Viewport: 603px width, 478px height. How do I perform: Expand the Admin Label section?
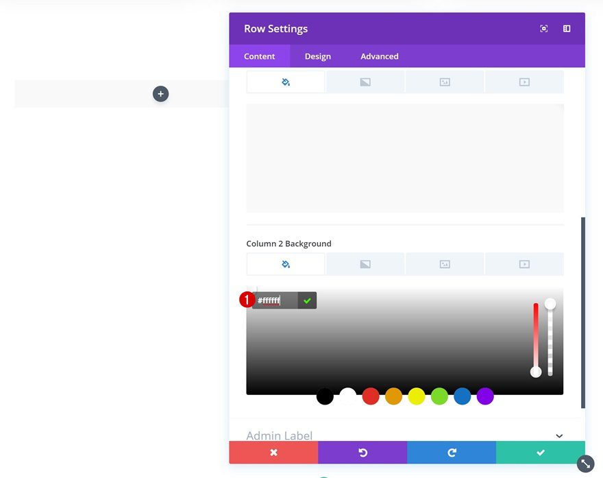[558, 435]
